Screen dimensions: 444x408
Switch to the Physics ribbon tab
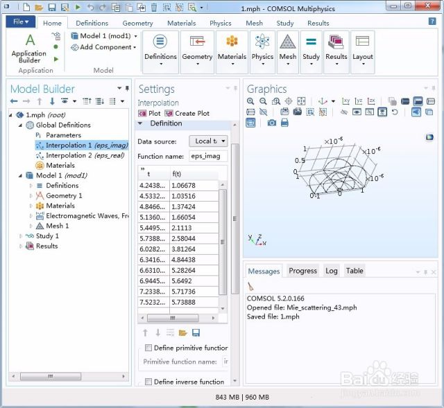click(x=221, y=23)
